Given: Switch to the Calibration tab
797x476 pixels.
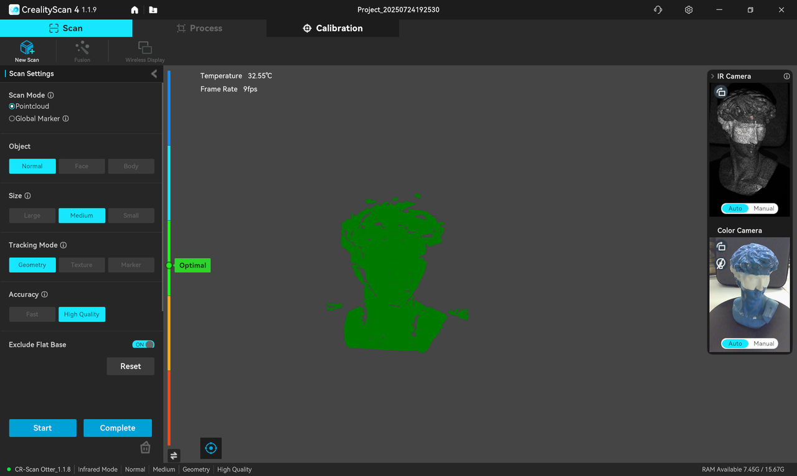Looking at the screenshot, I should pos(332,28).
